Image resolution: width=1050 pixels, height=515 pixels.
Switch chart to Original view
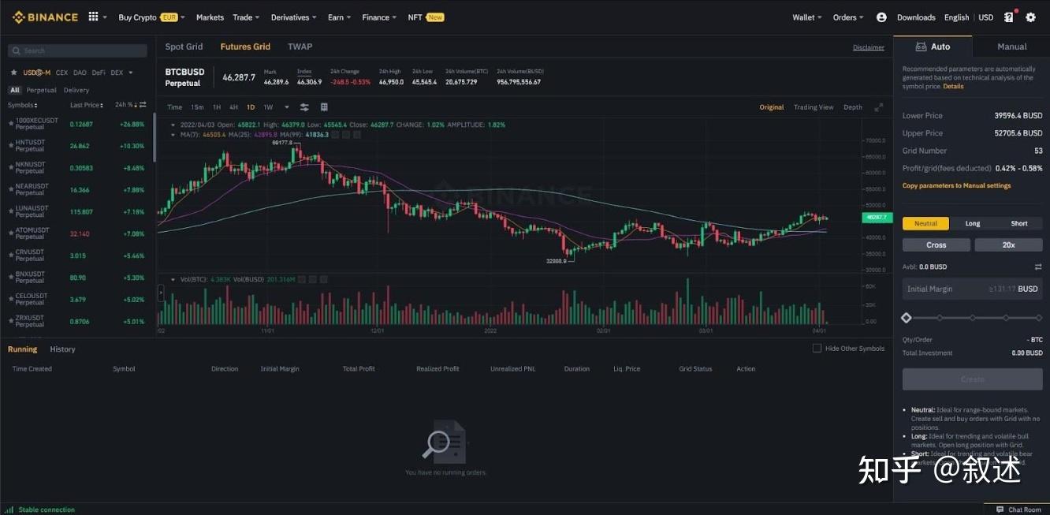pos(772,107)
